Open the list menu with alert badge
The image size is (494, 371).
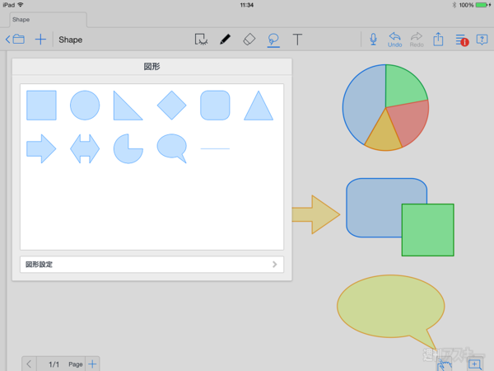point(462,40)
